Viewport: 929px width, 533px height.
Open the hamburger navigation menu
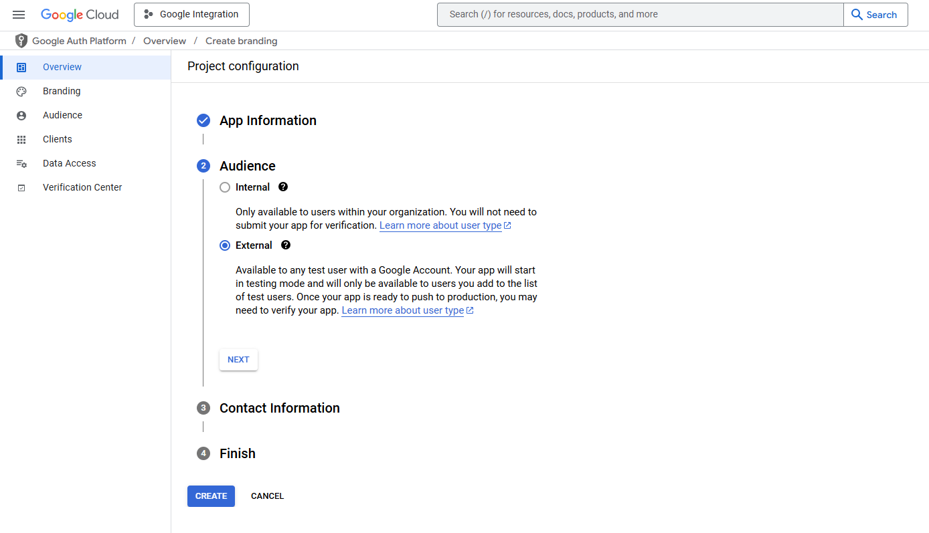(x=19, y=15)
